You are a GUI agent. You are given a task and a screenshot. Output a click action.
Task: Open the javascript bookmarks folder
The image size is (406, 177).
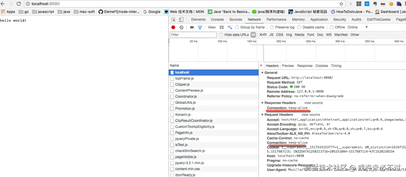(43, 12)
